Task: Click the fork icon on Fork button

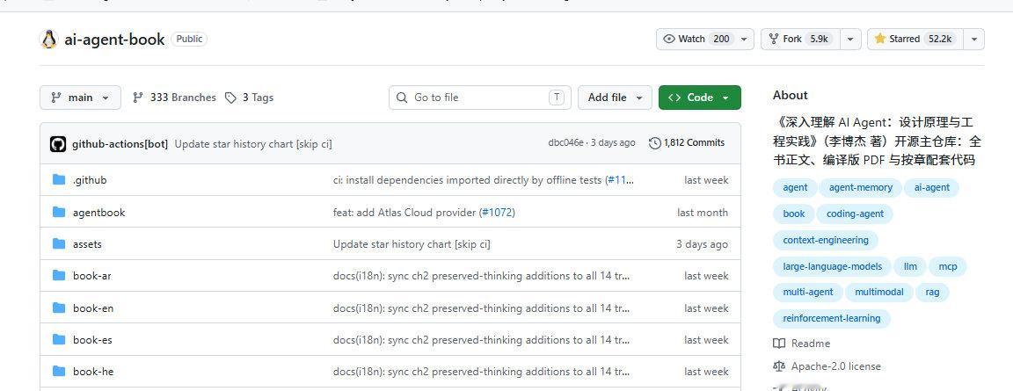Action: pos(773,39)
